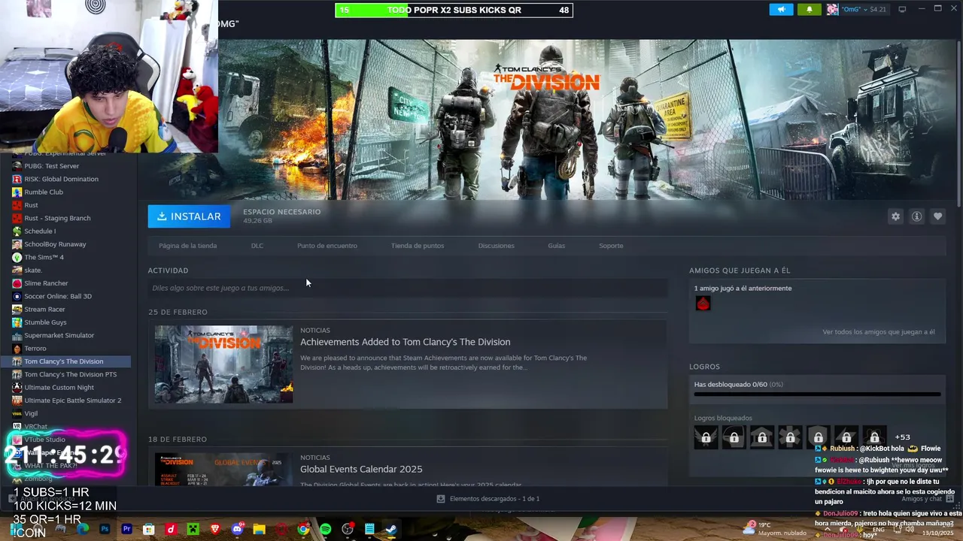Open the DLC tab
The height and width of the screenshot is (541, 963).
[x=257, y=246]
